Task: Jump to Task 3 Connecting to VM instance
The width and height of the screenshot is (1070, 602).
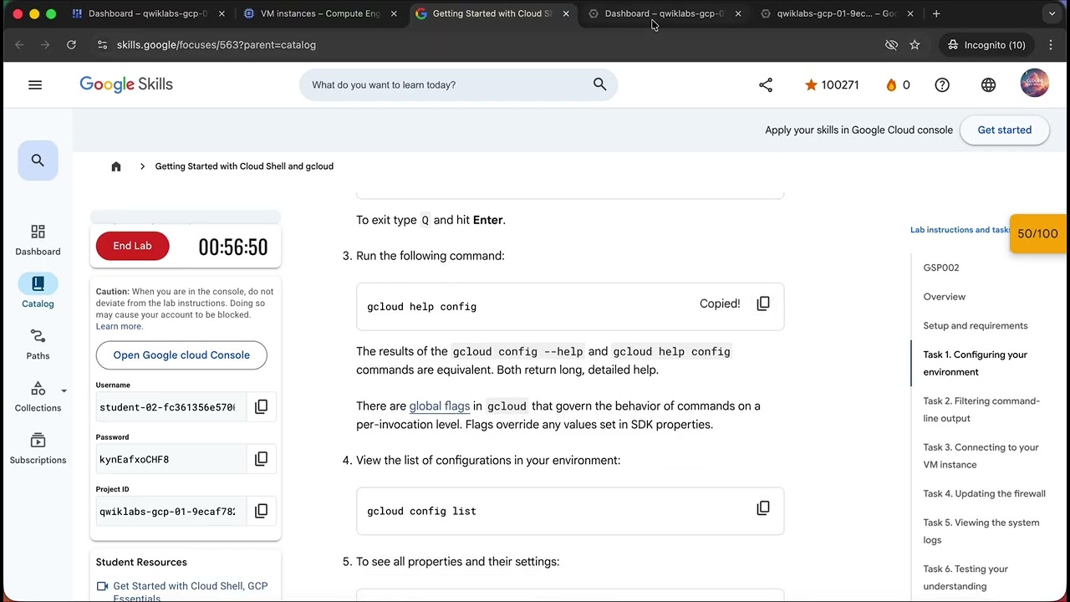Action: point(981,456)
